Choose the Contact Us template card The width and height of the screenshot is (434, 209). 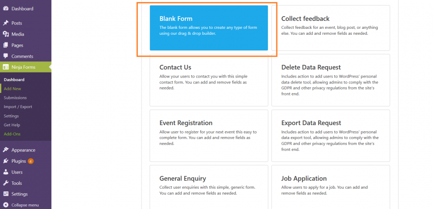pos(209,80)
